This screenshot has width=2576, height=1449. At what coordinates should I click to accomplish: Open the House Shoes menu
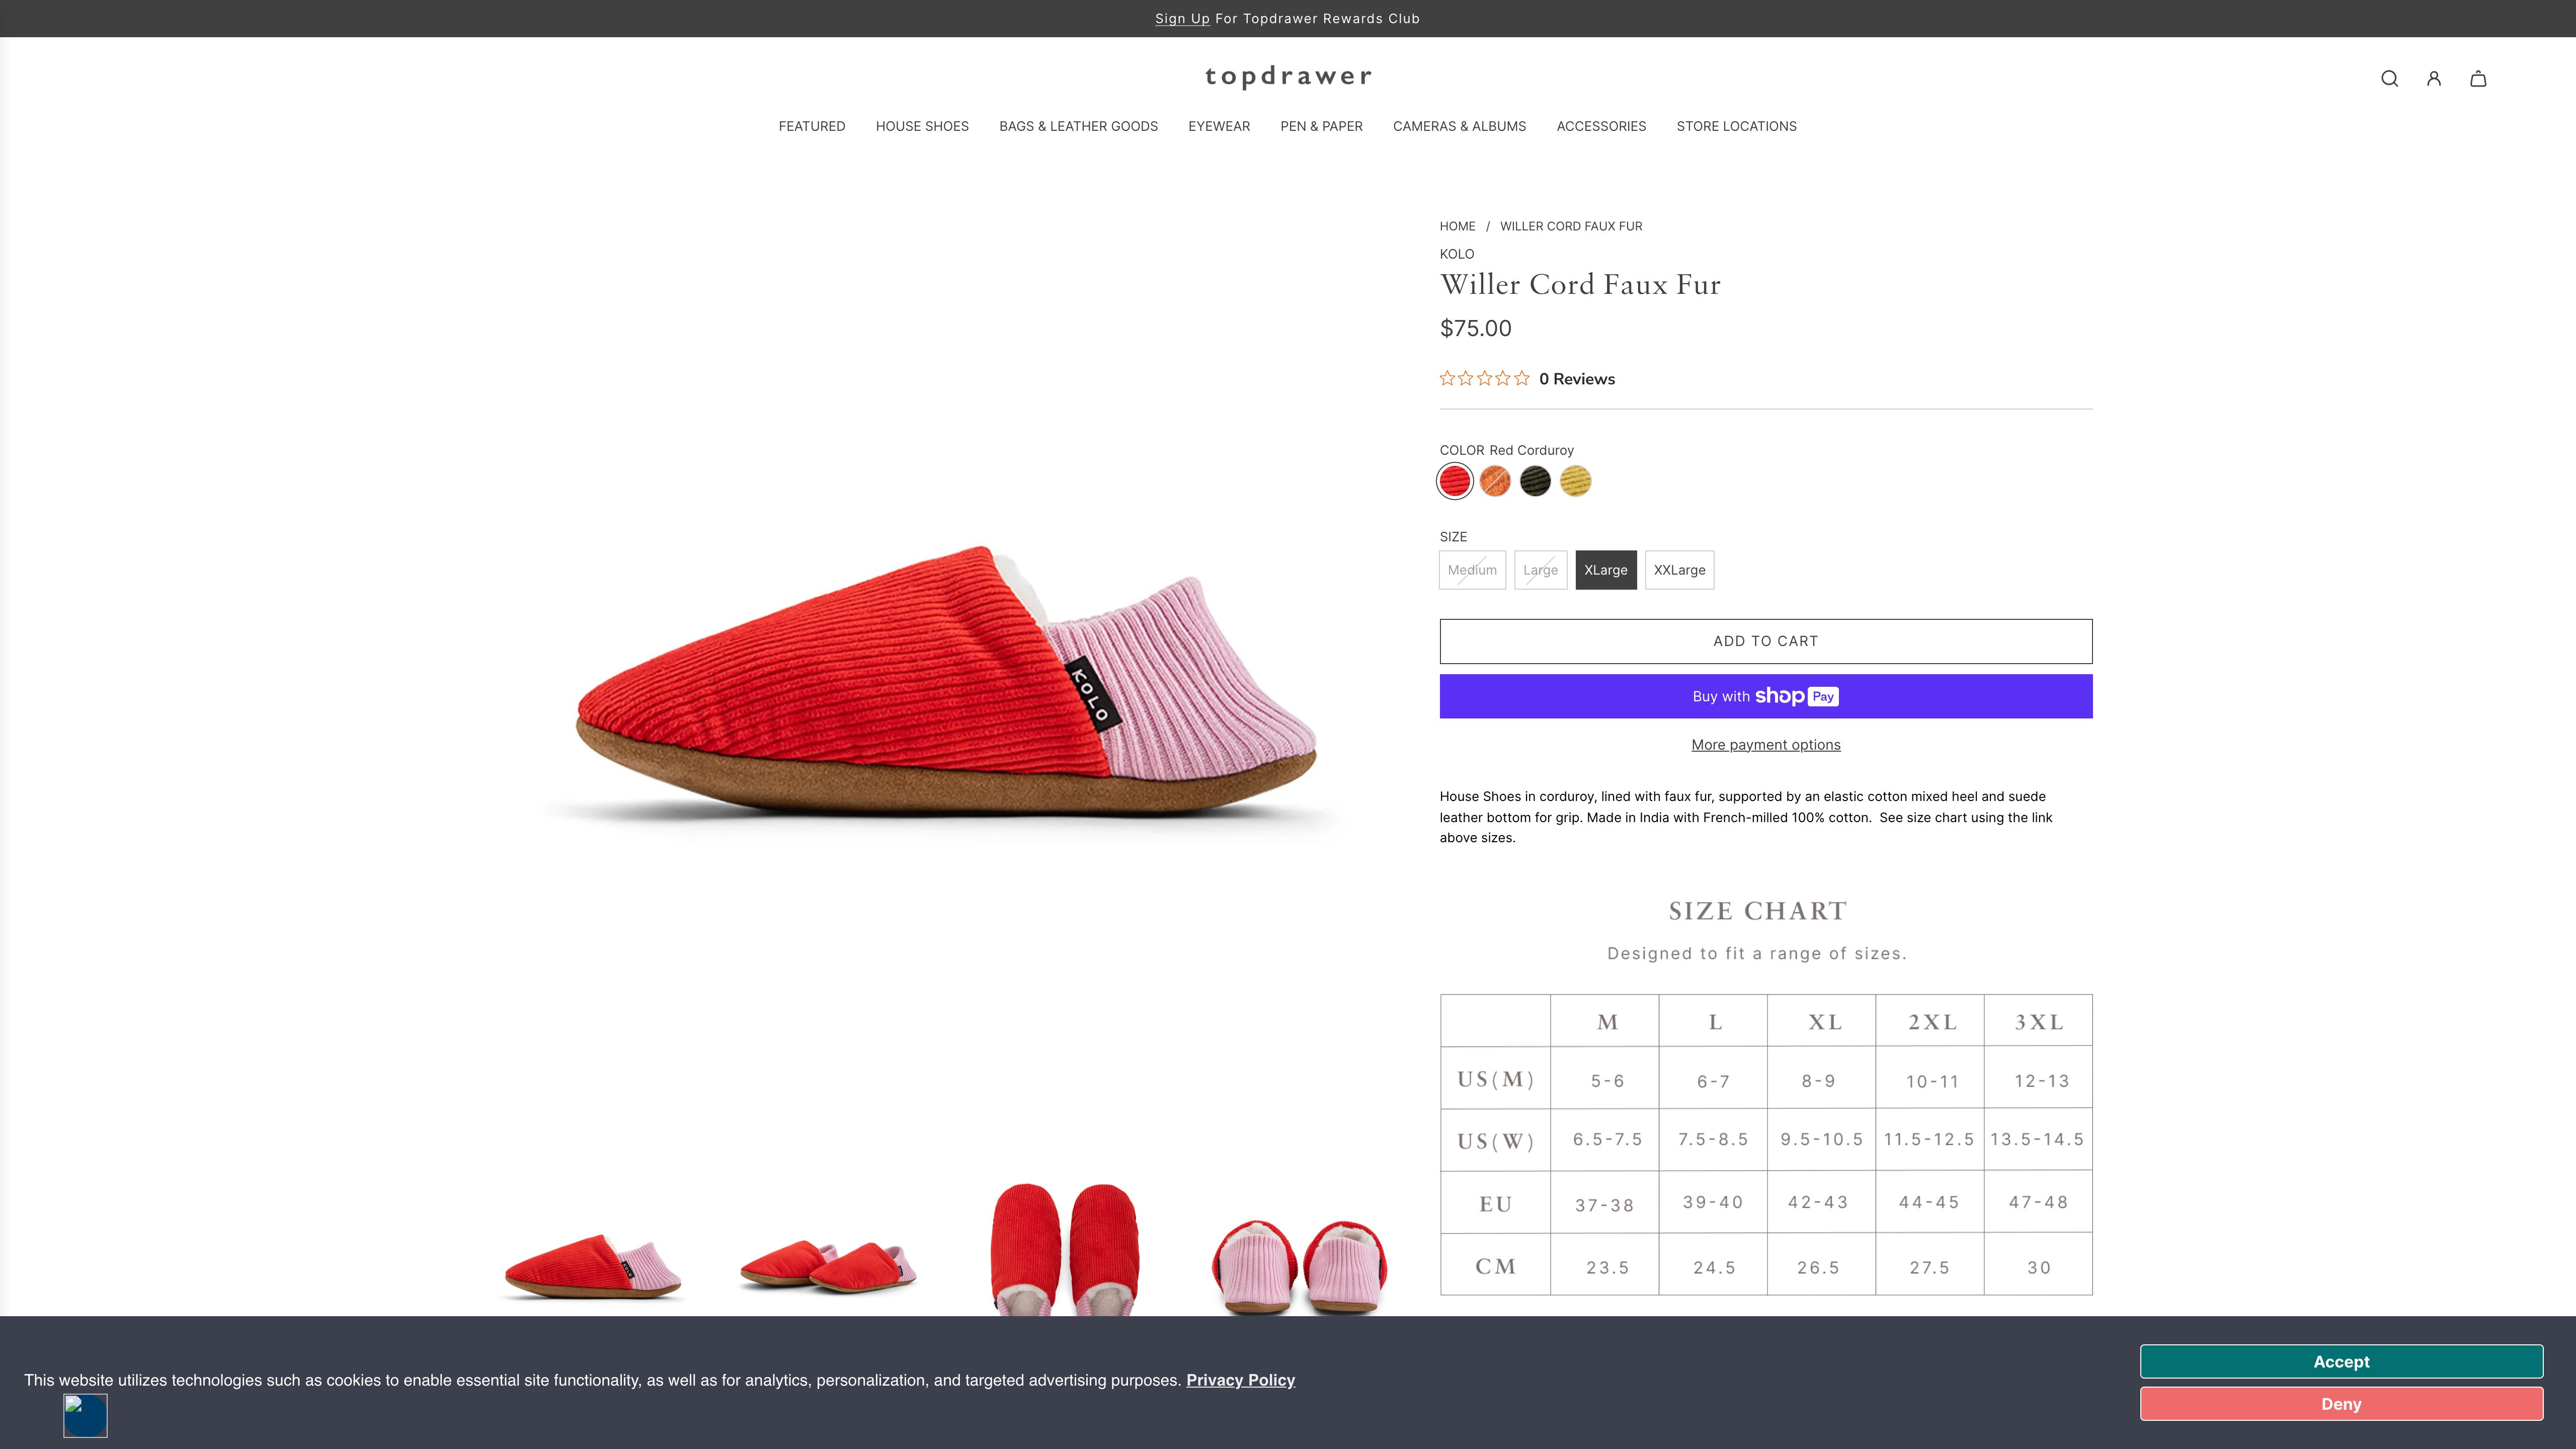point(922,126)
